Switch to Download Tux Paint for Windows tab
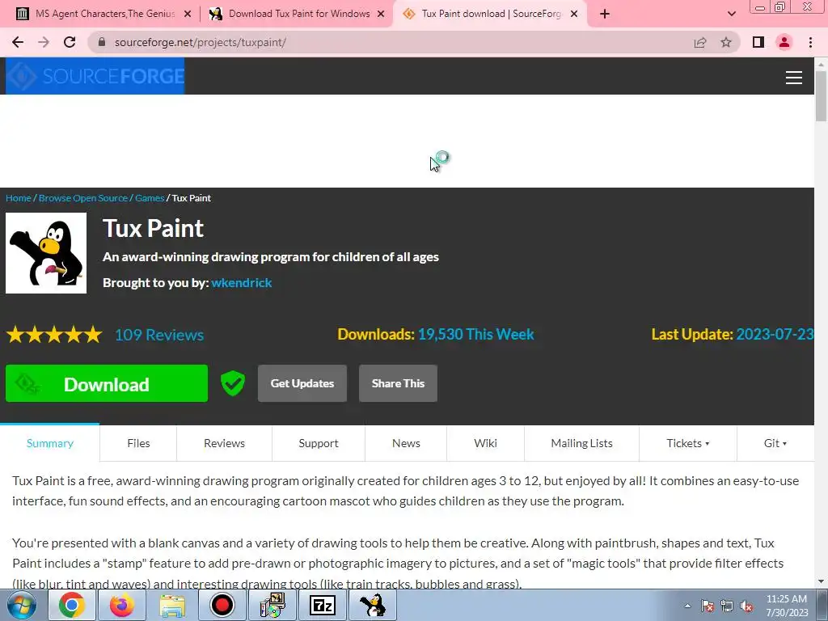Viewport: 828px width, 621px height. coord(297,14)
